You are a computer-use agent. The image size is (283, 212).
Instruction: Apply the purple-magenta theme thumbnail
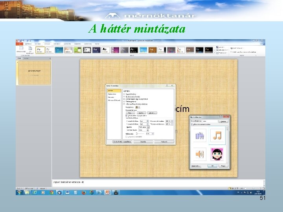[115, 50]
